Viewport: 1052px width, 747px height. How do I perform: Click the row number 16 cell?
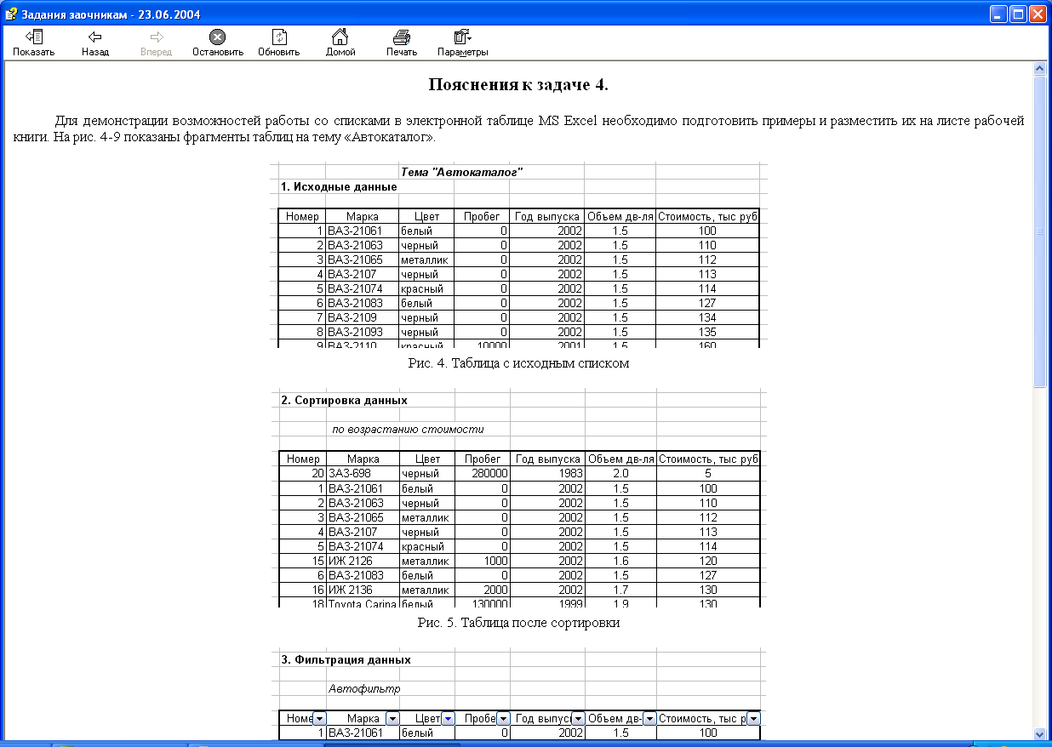coord(302,590)
